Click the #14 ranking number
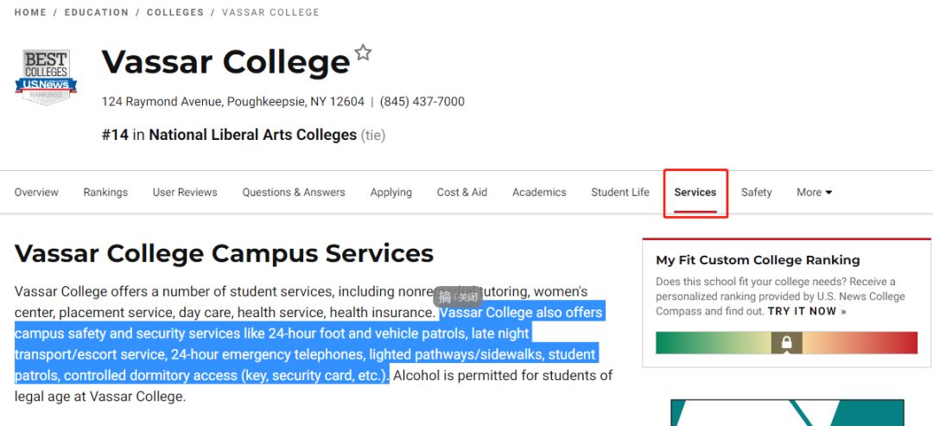933x426 pixels. click(x=115, y=135)
